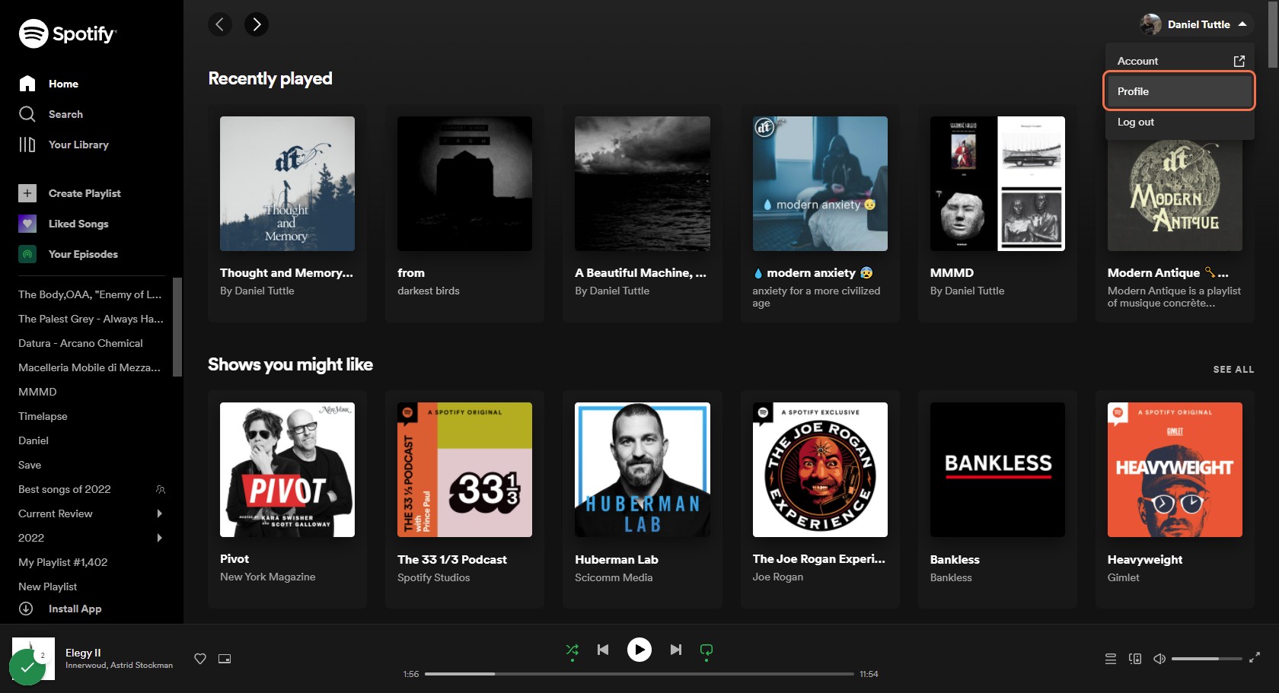1279x693 pixels.
Task: Open artist link Innerwoud, Astrid Stockman
Action: (119, 665)
